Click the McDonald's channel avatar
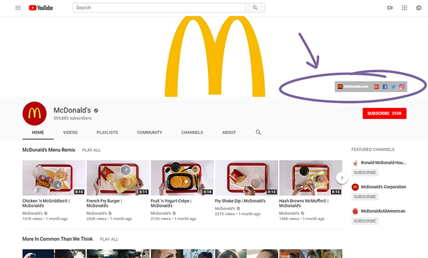This screenshot has width=428, height=258. [35, 113]
